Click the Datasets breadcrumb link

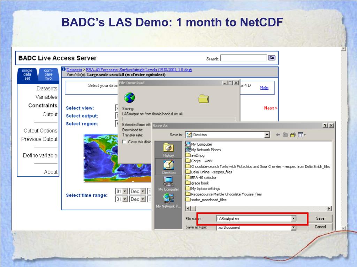[74, 70]
